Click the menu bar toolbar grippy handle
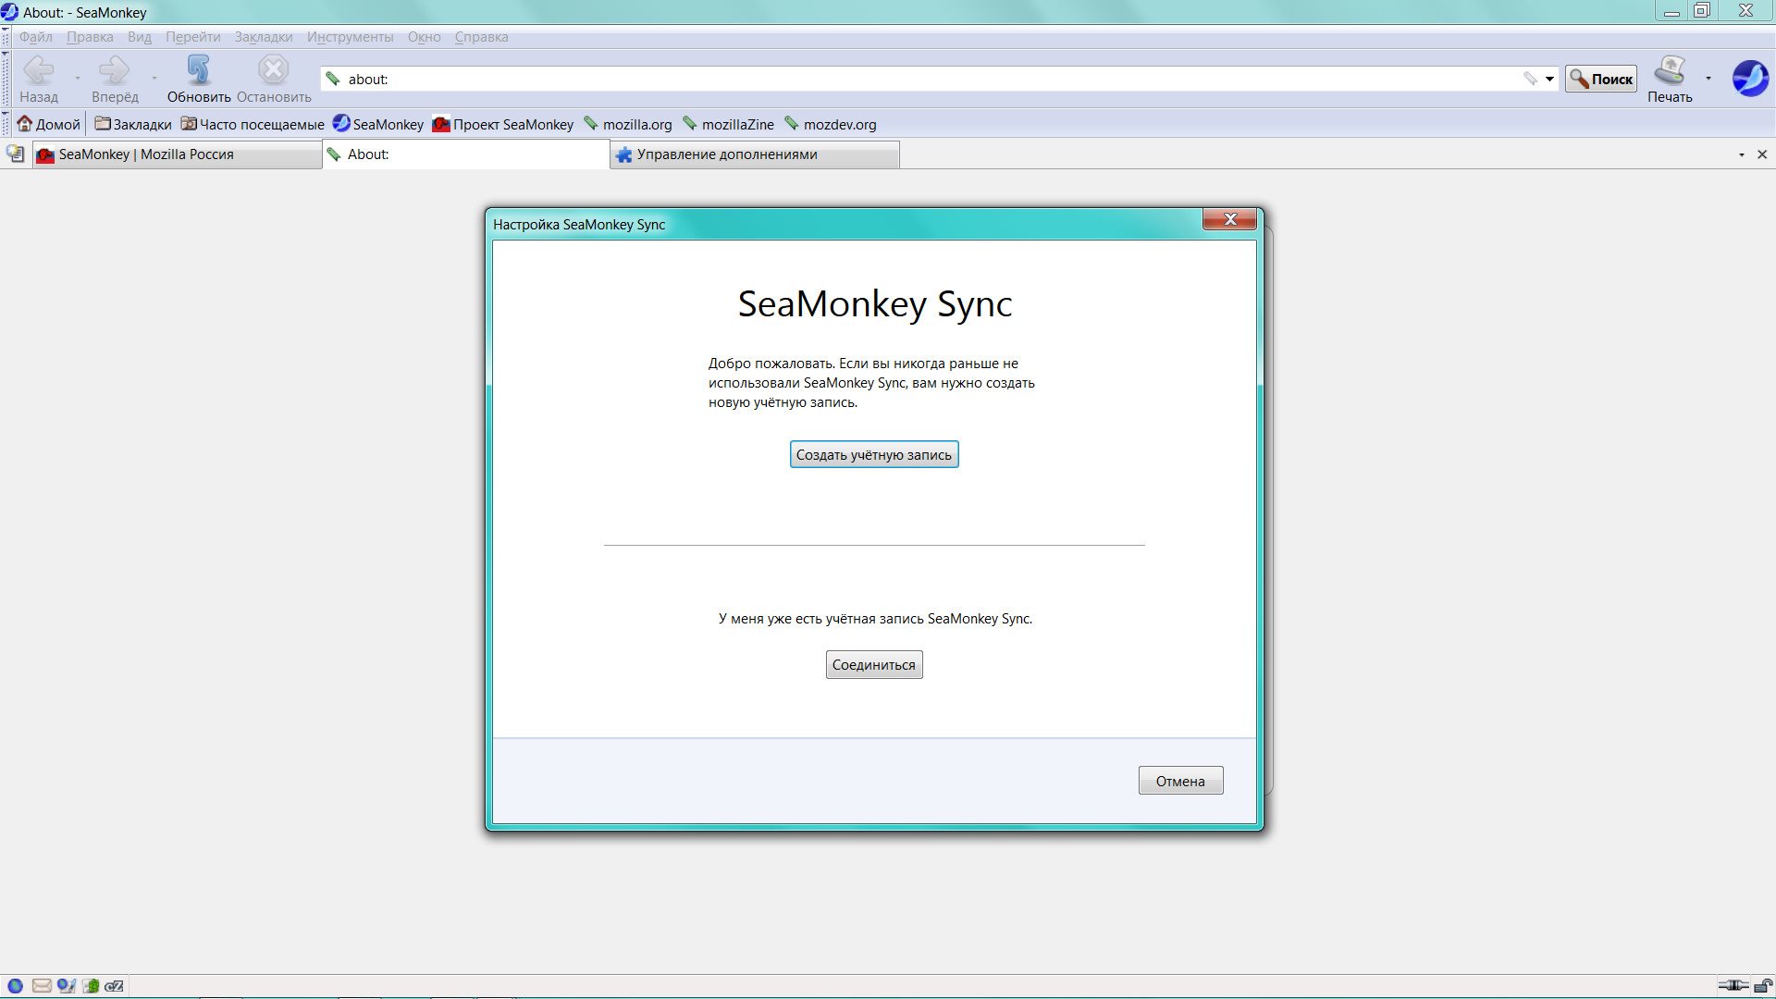Viewport: 1776px width, 999px height. coord(6,37)
